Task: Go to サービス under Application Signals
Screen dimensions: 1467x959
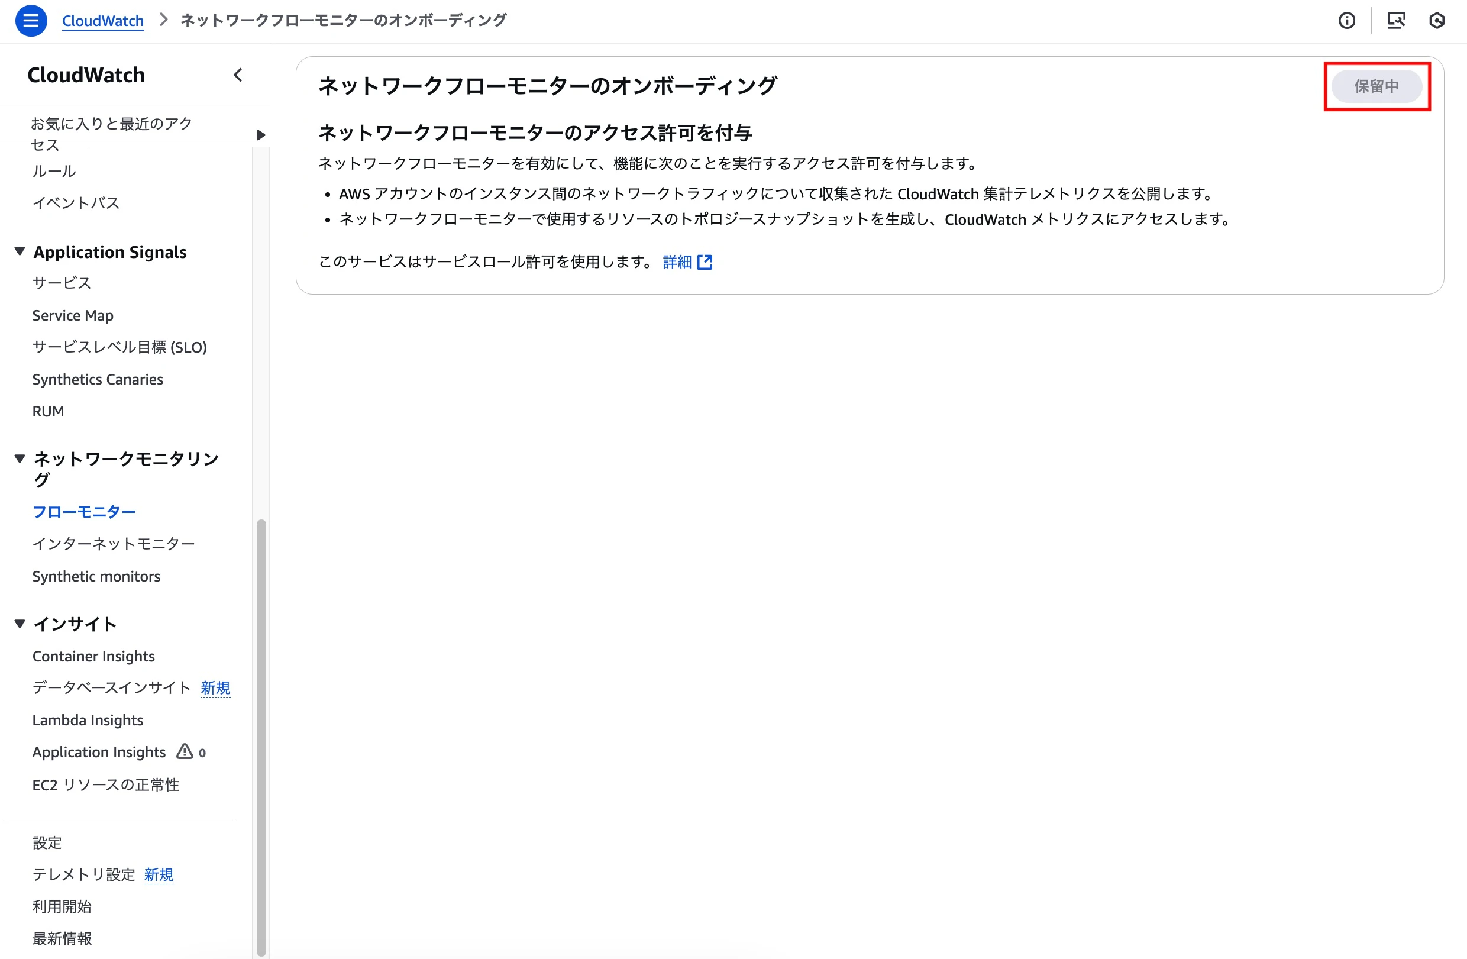Action: [62, 283]
